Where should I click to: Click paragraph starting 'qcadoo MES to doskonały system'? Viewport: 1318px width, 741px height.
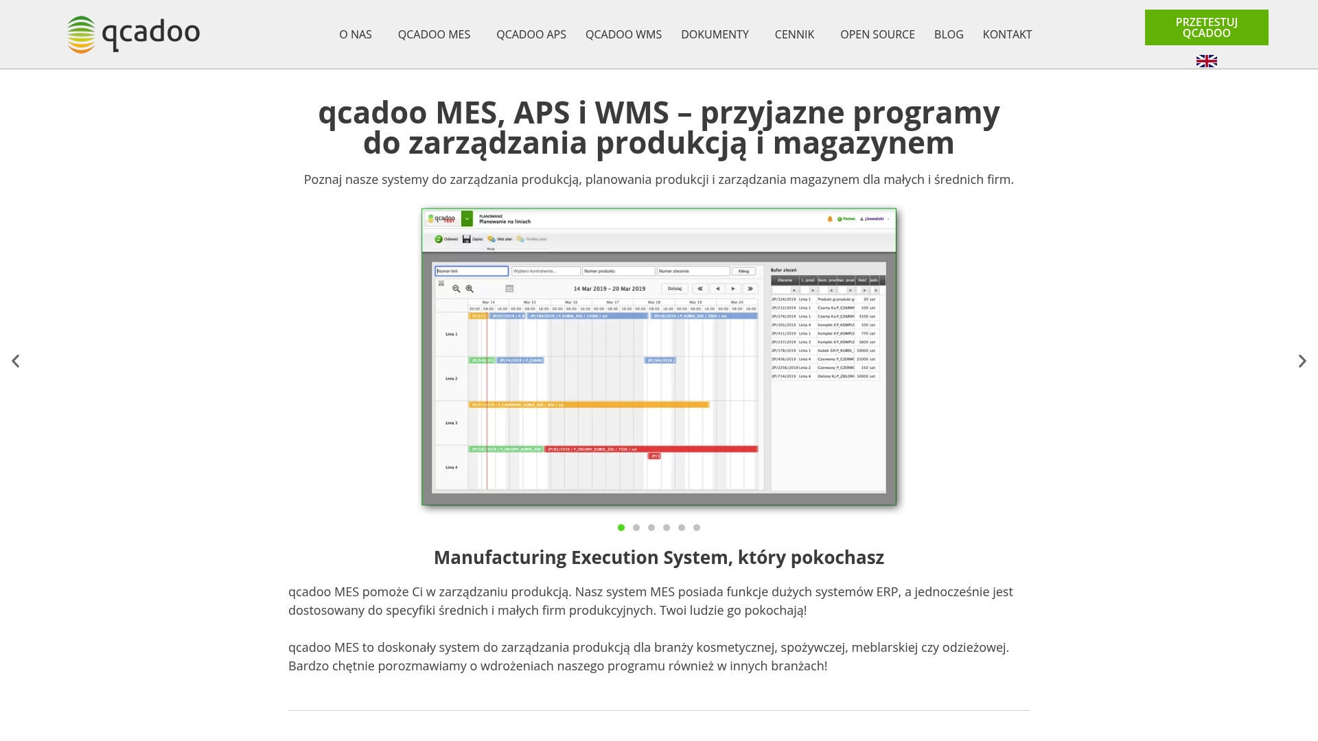649,657
